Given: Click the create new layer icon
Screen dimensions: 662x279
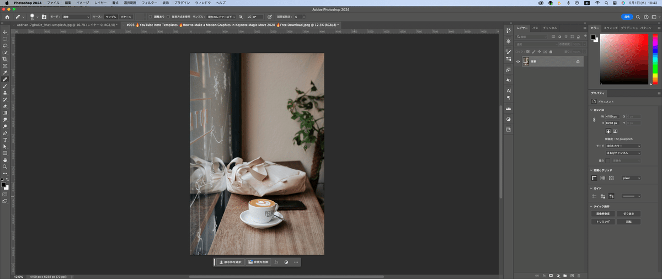Looking at the screenshot, I should click(x=572, y=275).
